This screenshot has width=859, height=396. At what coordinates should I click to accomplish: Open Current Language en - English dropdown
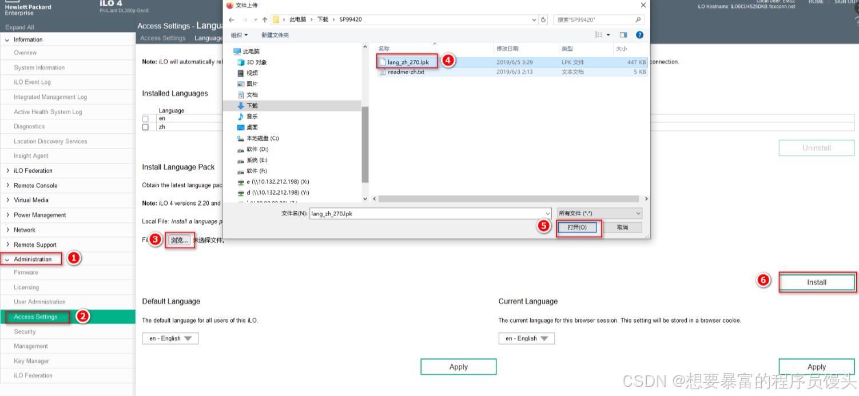click(526, 338)
